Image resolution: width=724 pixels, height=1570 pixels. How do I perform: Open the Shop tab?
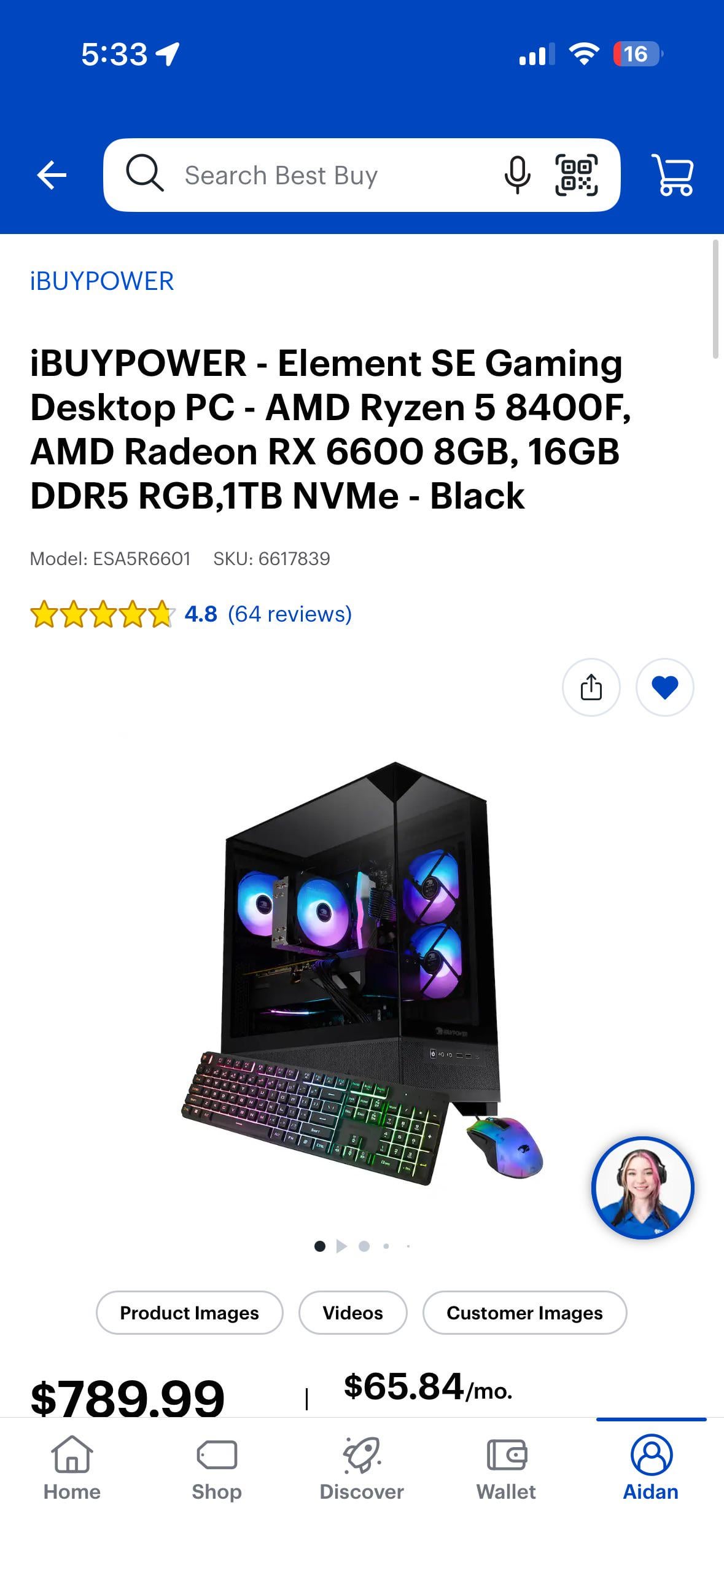pos(217,1469)
